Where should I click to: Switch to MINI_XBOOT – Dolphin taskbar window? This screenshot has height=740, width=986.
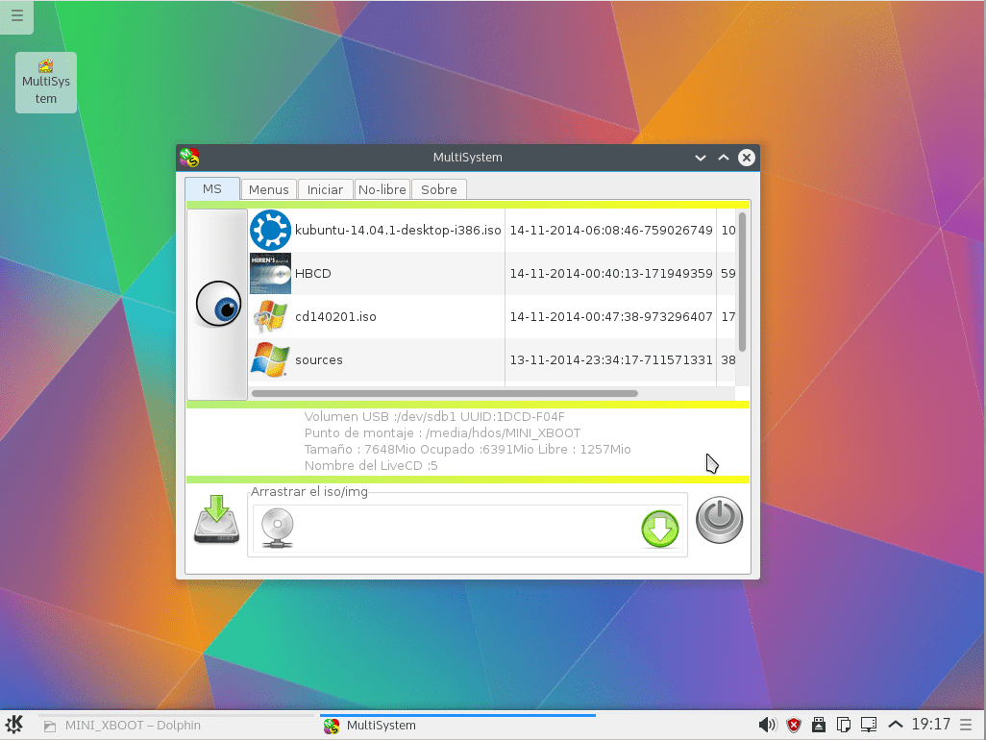[176, 725]
